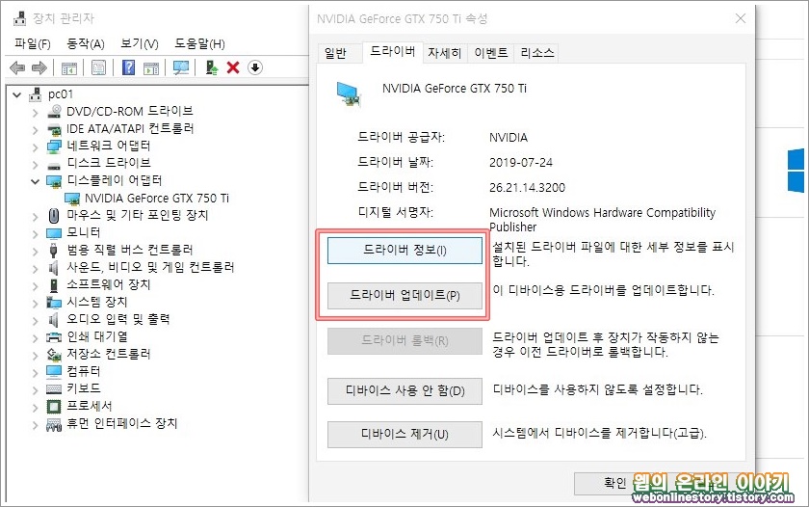Click the 디스플레이 어댑터 category icon
Viewport: 809px width, 507px height.
click(54, 180)
